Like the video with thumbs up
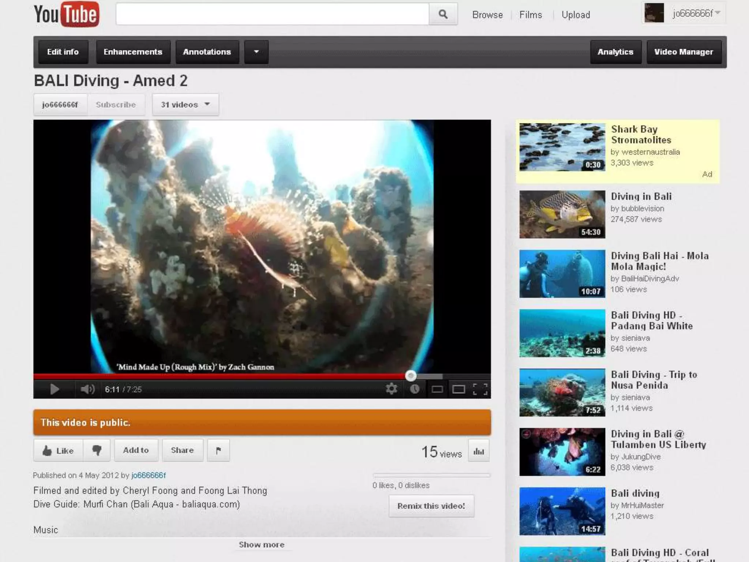Viewport: 749px width, 562px height. [59, 450]
